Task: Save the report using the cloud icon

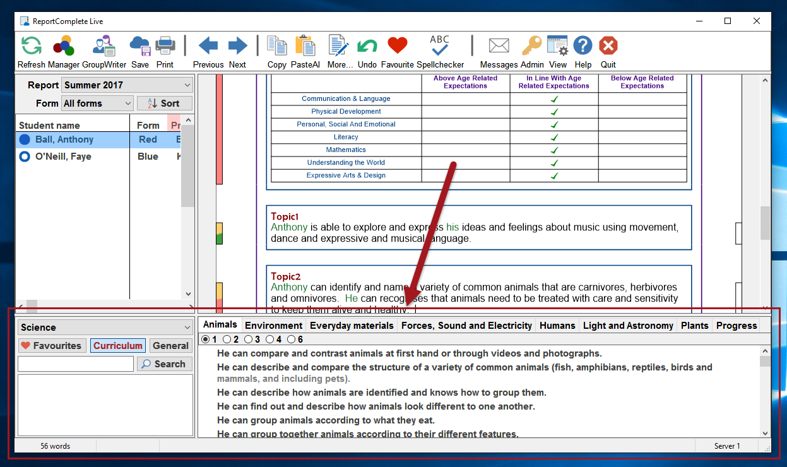Action: click(x=139, y=47)
